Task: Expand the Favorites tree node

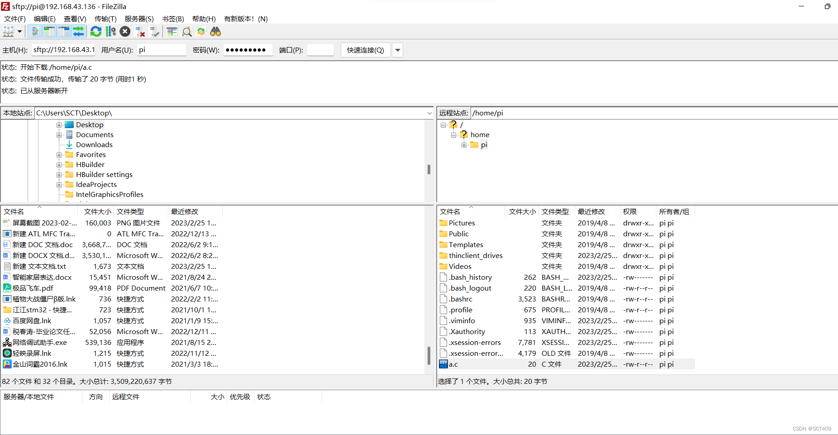Action: coord(59,155)
